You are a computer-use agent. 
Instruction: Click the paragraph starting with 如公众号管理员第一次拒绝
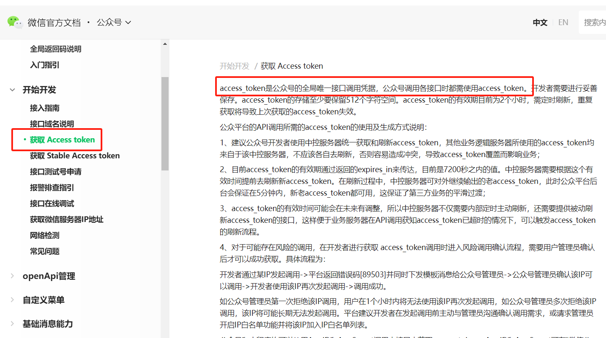[x=408, y=313]
